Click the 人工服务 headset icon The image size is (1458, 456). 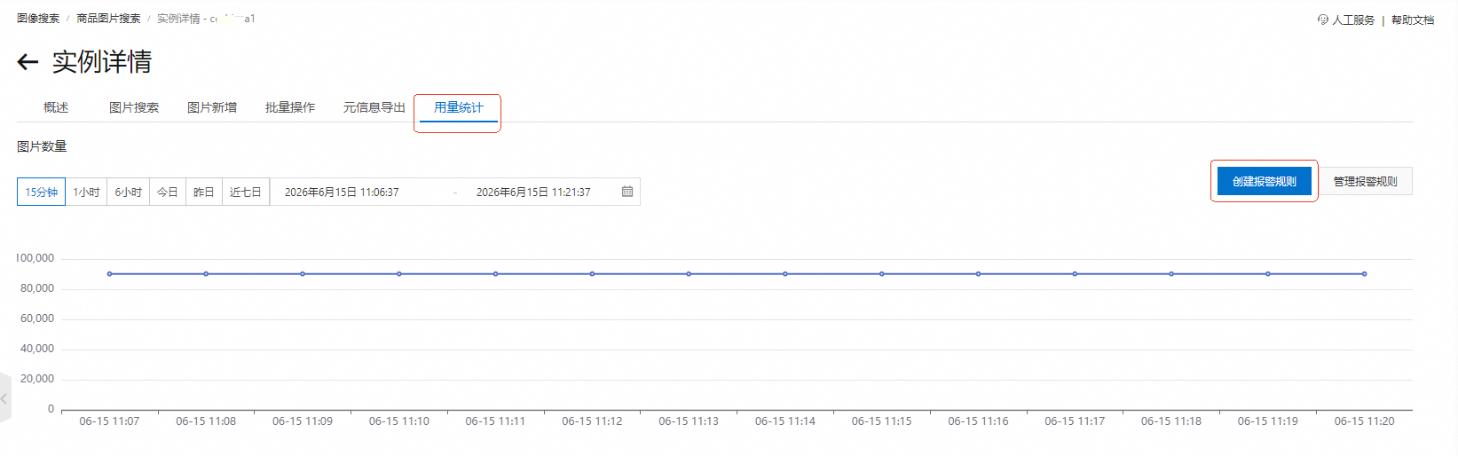1323,20
